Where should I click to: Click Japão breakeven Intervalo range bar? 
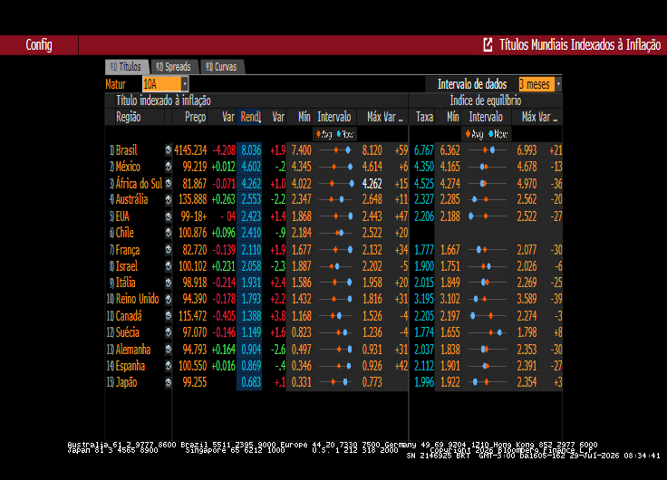click(487, 382)
